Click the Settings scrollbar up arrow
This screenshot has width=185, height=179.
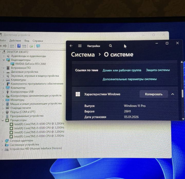pyautogui.click(x=182, y=62)
